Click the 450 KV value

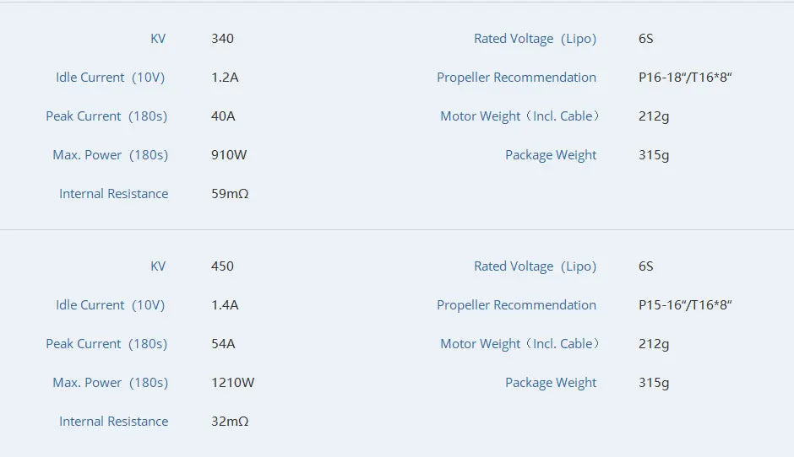222,266
